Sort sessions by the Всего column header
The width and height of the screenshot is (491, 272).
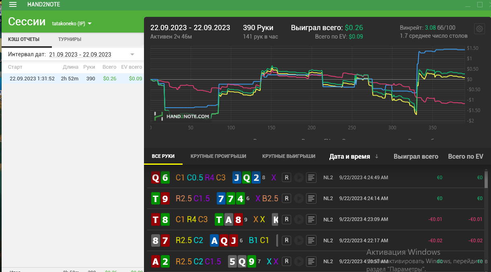click(109, 67)
